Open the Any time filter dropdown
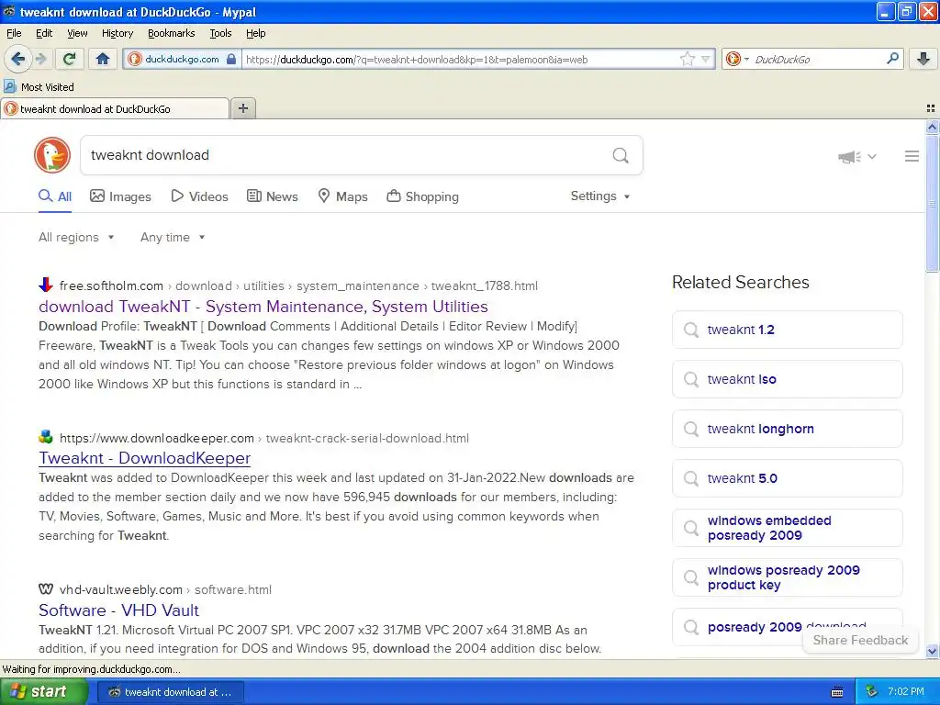This screenshot has height=705, width=940. [x=173, y=238]
